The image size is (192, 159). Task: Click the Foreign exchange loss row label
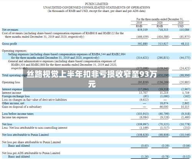(16, 96)
